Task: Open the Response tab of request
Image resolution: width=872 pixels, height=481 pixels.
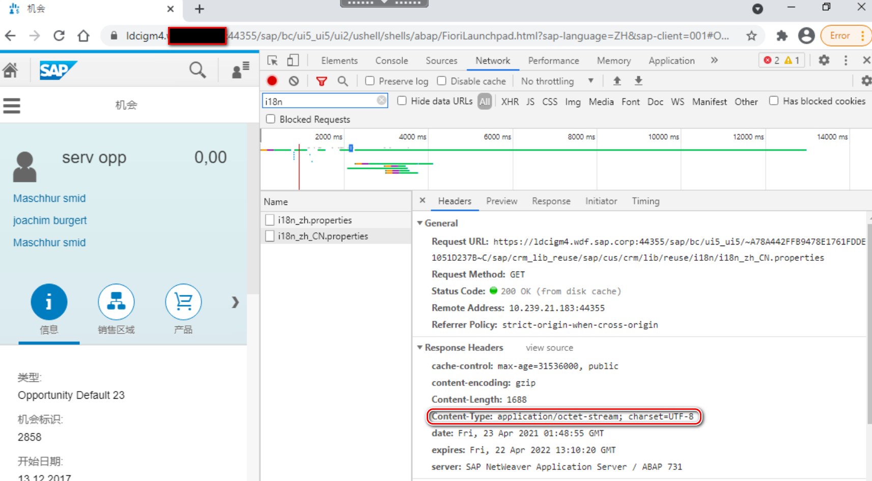Action: 551,201
